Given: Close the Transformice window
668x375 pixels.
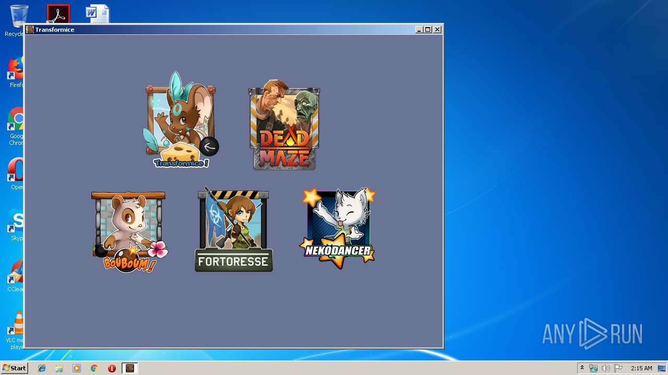Looking at the screenshot, I should 437,30.
